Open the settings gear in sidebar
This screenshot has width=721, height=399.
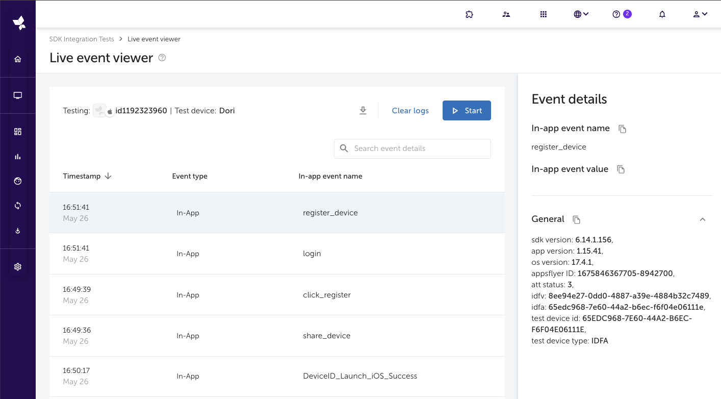click(x=18, y=267)
